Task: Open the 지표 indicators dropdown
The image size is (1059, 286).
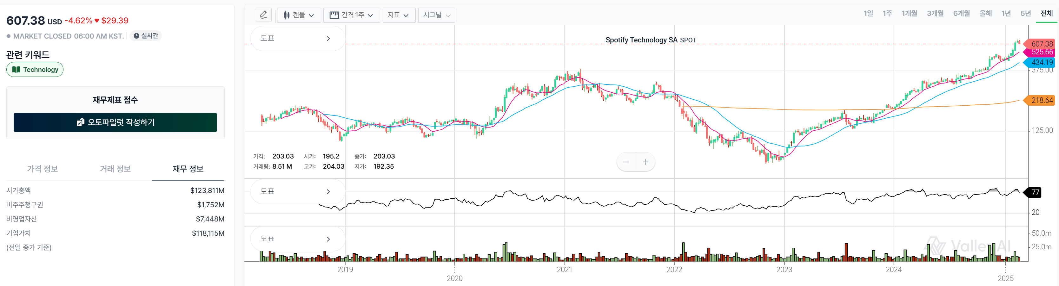Action: 398,15
